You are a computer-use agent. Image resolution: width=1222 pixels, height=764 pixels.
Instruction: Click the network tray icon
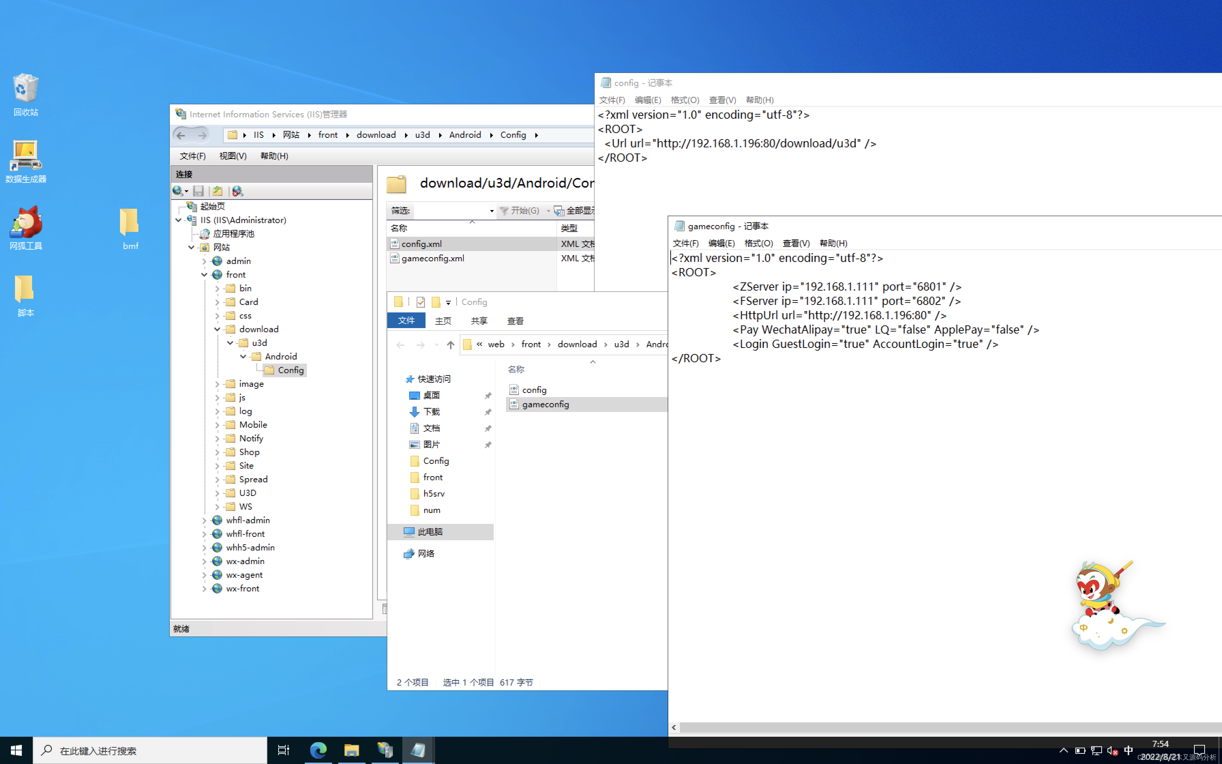[1096, 750]
